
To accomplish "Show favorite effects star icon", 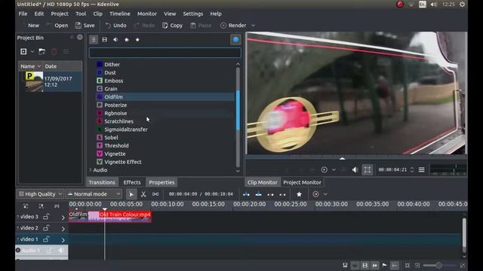I will pyautogui.click(x=137, y=40).
